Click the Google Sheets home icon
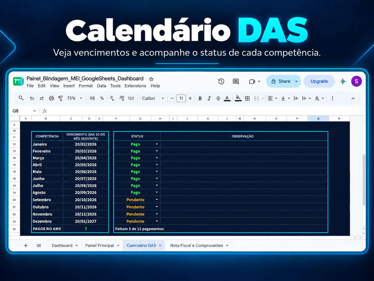Viewport: 374px width, 281px height. tap(18, 81)
